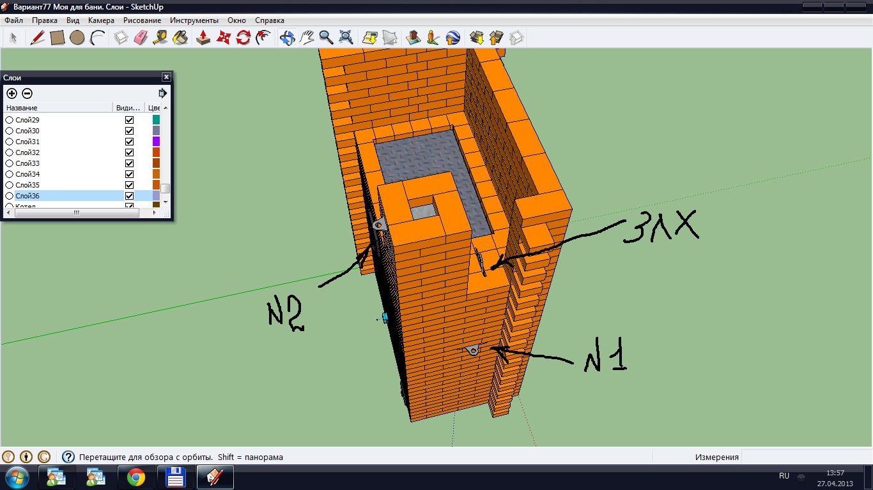Select the Push/Pull tool
This screenshot has width=873, height=490.
point(203,38)
